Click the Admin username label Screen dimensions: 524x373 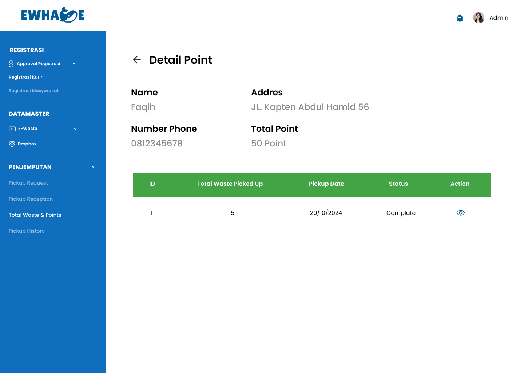click(x=499, y=18)
